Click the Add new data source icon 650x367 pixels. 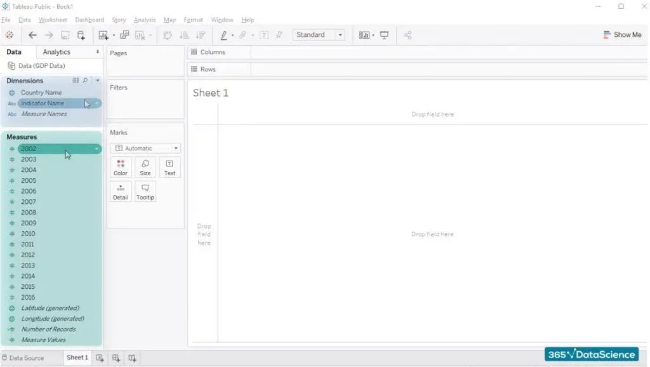(81, 35)
